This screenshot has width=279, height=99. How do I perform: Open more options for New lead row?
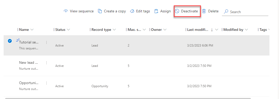[47, 62]
